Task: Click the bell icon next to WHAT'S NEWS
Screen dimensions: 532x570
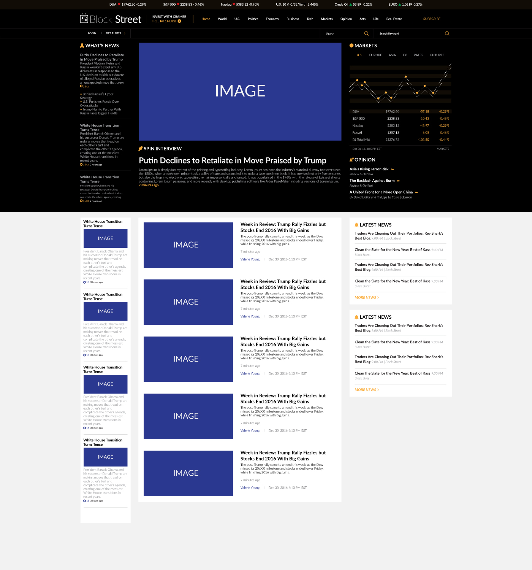Action: tap(82, 45)
